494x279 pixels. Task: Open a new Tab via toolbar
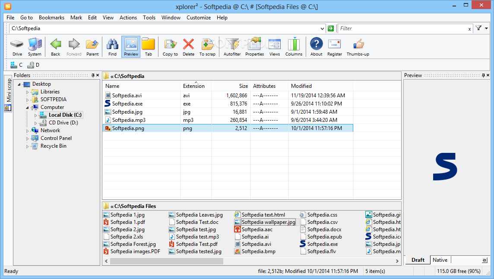click(x=149, y=47)
